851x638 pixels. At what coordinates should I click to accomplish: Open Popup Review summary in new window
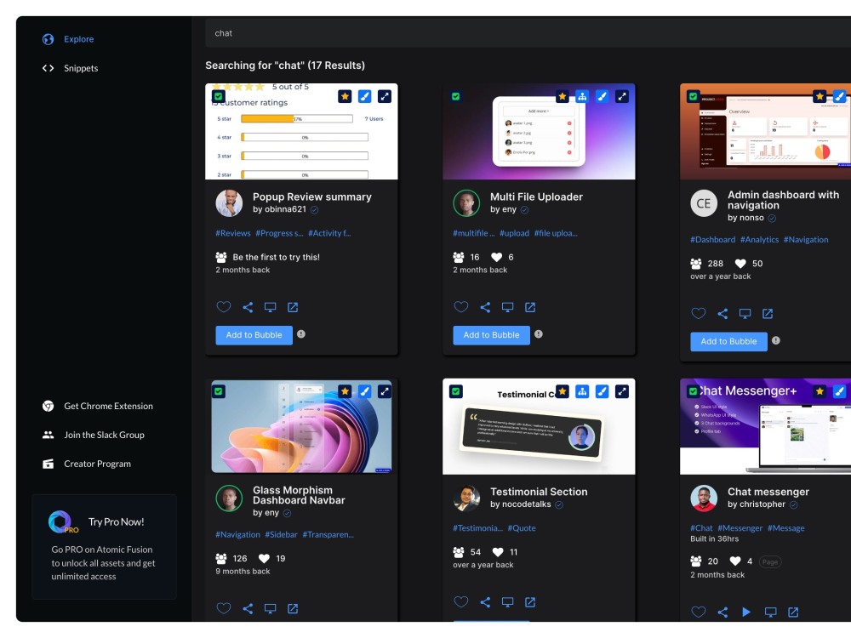293,308
